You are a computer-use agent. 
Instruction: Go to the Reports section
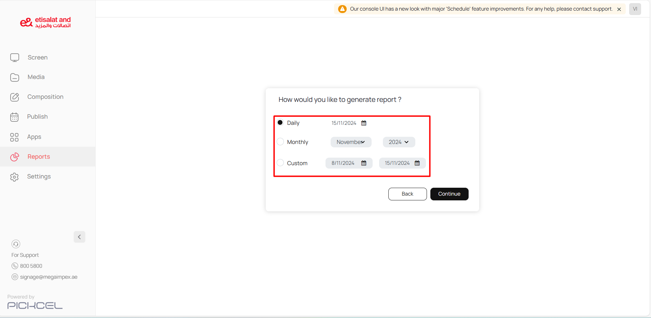39,157
